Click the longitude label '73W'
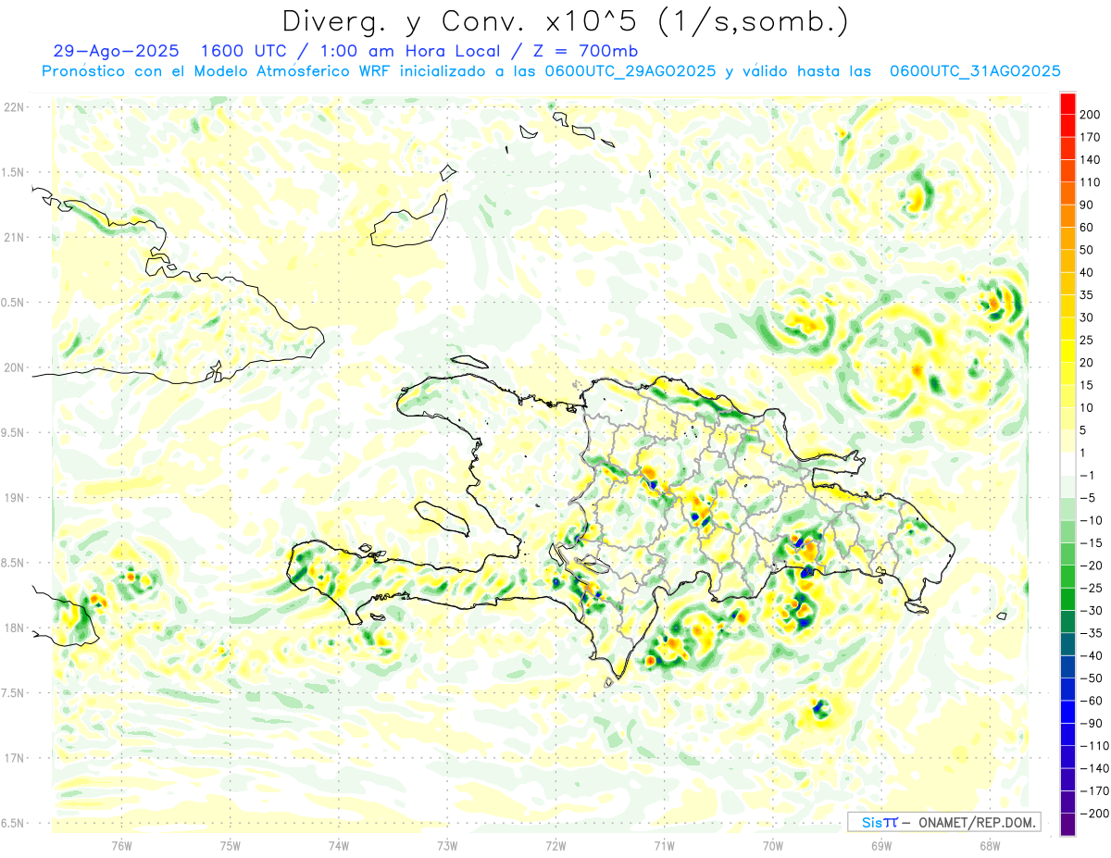Screen dimensions: 1111x858 447,845
